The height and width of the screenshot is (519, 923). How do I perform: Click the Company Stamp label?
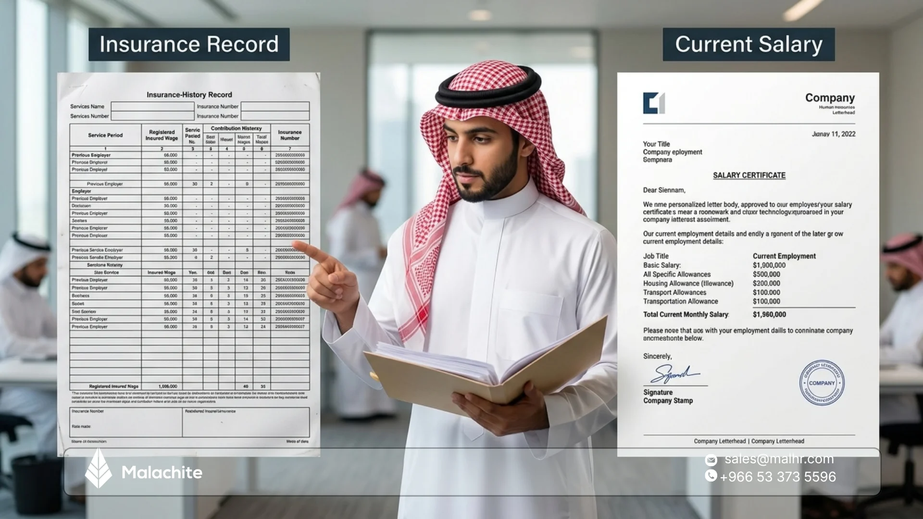click(x=668, y=401)
